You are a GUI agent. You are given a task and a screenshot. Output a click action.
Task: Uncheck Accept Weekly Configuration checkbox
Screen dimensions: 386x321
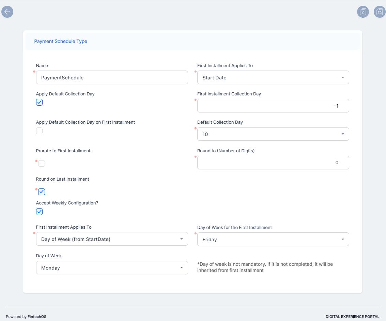pos(40,212)
